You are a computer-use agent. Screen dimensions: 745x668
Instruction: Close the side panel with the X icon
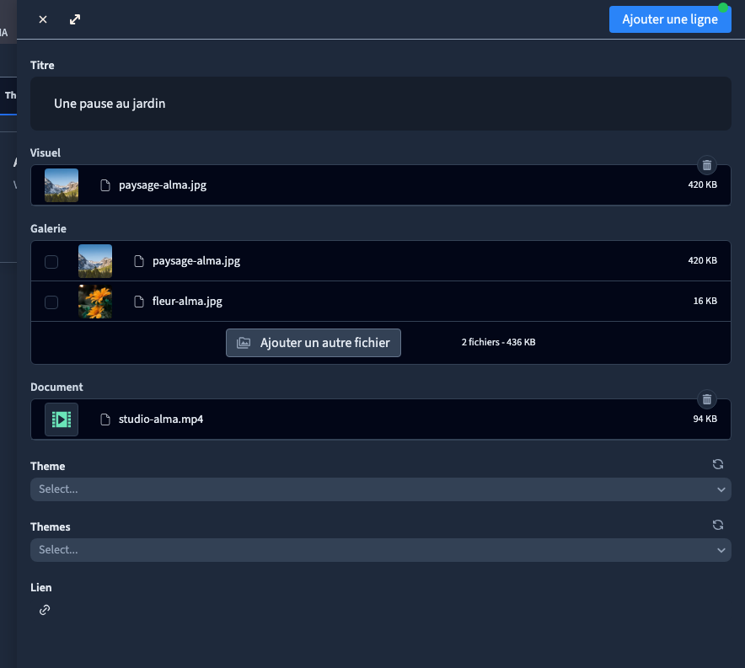[x=43, y=19]
